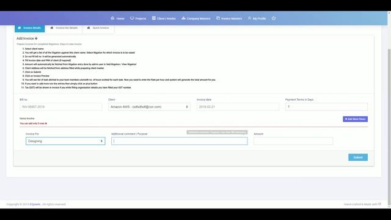Click the page vertical scrollbar
391x220 pixels.
(x=389, y=127)
